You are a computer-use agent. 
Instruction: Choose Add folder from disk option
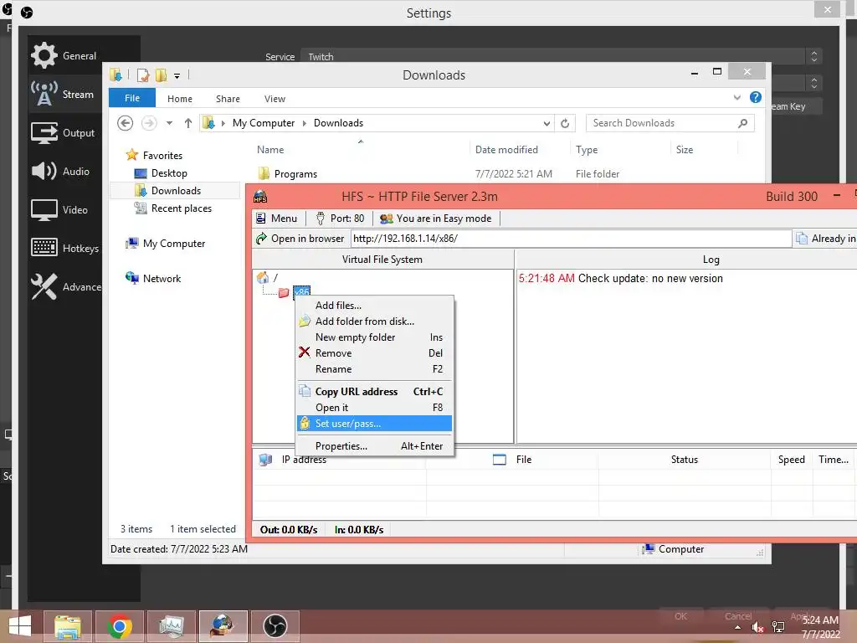pyautogui.click(x=374, y=321)
